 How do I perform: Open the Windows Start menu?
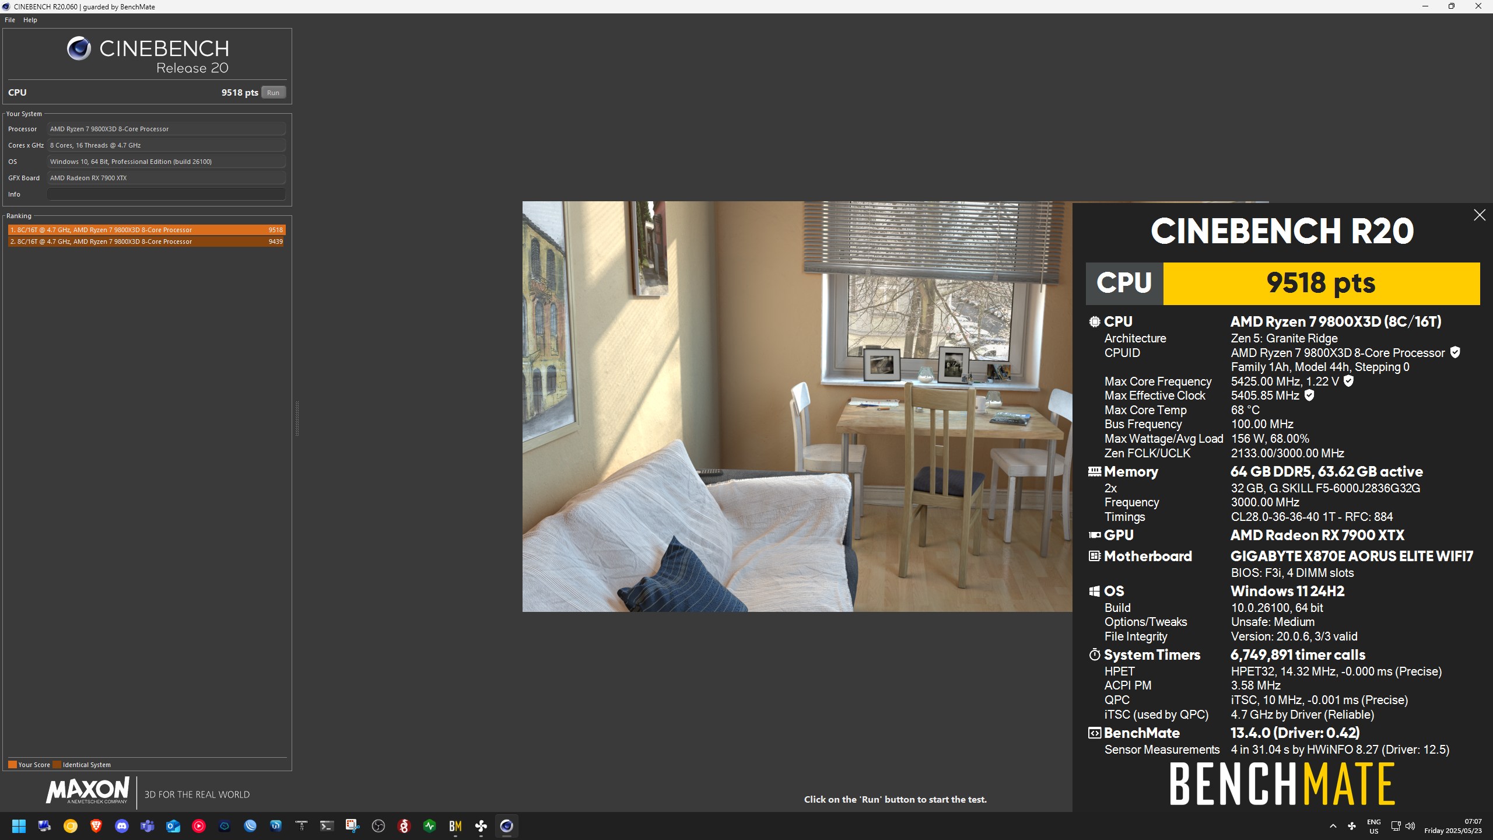click(x=19, y=826)
